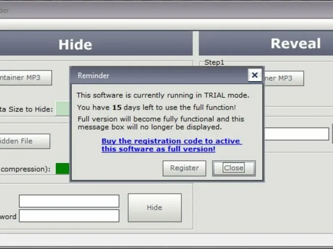Focus the lower password confirmation field

[69, 216]
